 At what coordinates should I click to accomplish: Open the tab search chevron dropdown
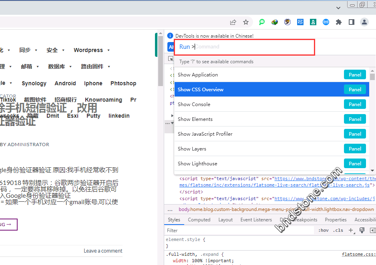coord(338,7)
